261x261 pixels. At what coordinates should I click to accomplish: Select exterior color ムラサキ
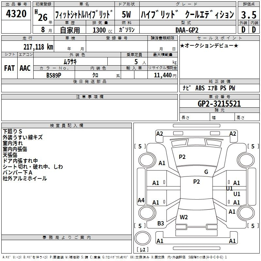70,62
